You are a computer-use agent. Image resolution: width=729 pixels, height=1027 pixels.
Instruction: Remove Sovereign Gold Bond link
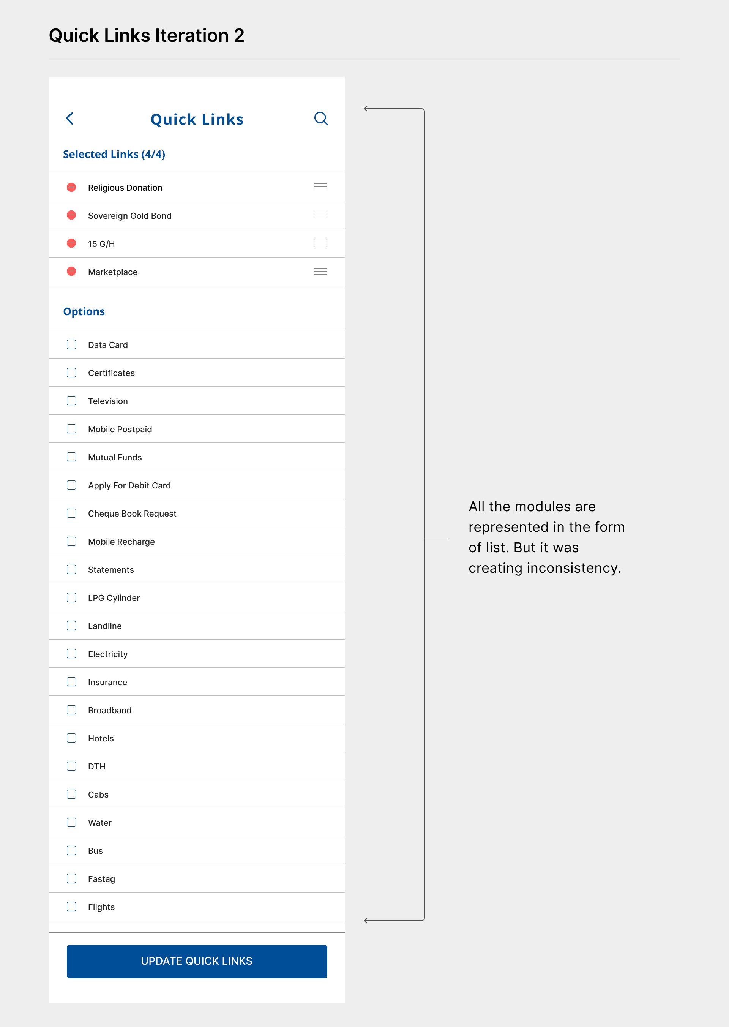click(71, 216)
